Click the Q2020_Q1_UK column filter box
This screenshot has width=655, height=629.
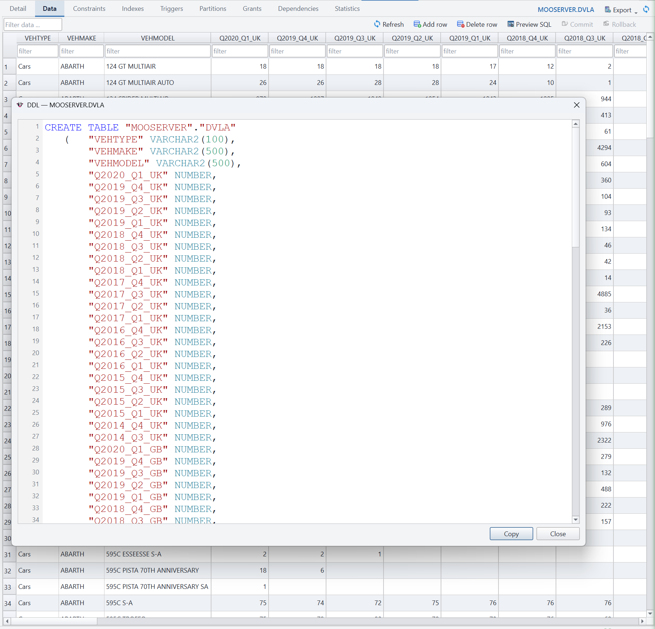[240, 51]
